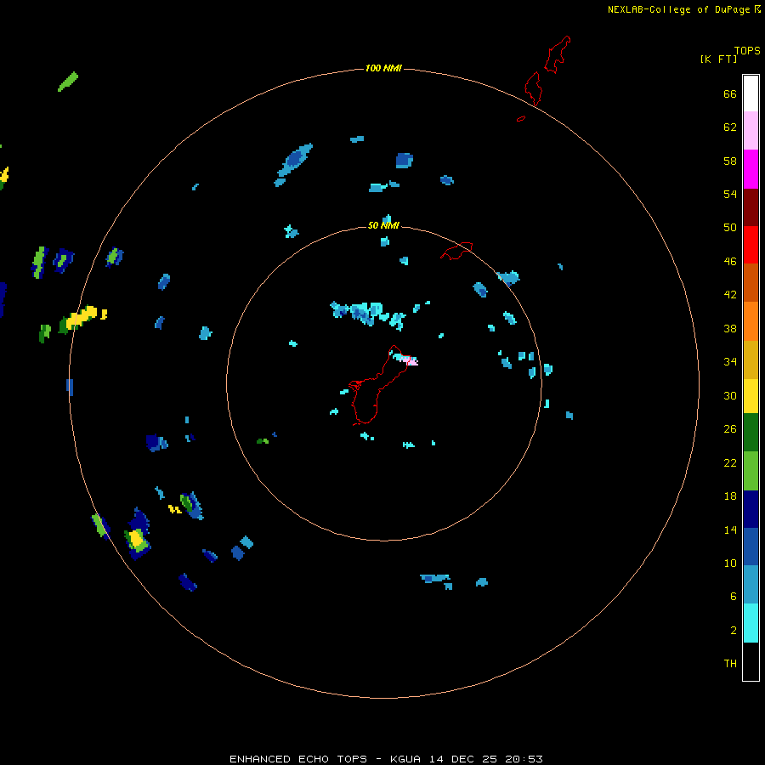The width and height of the screenshot is (765, 765).
Task: Click the 54 legend value label
Action: (x=730, y=194)
